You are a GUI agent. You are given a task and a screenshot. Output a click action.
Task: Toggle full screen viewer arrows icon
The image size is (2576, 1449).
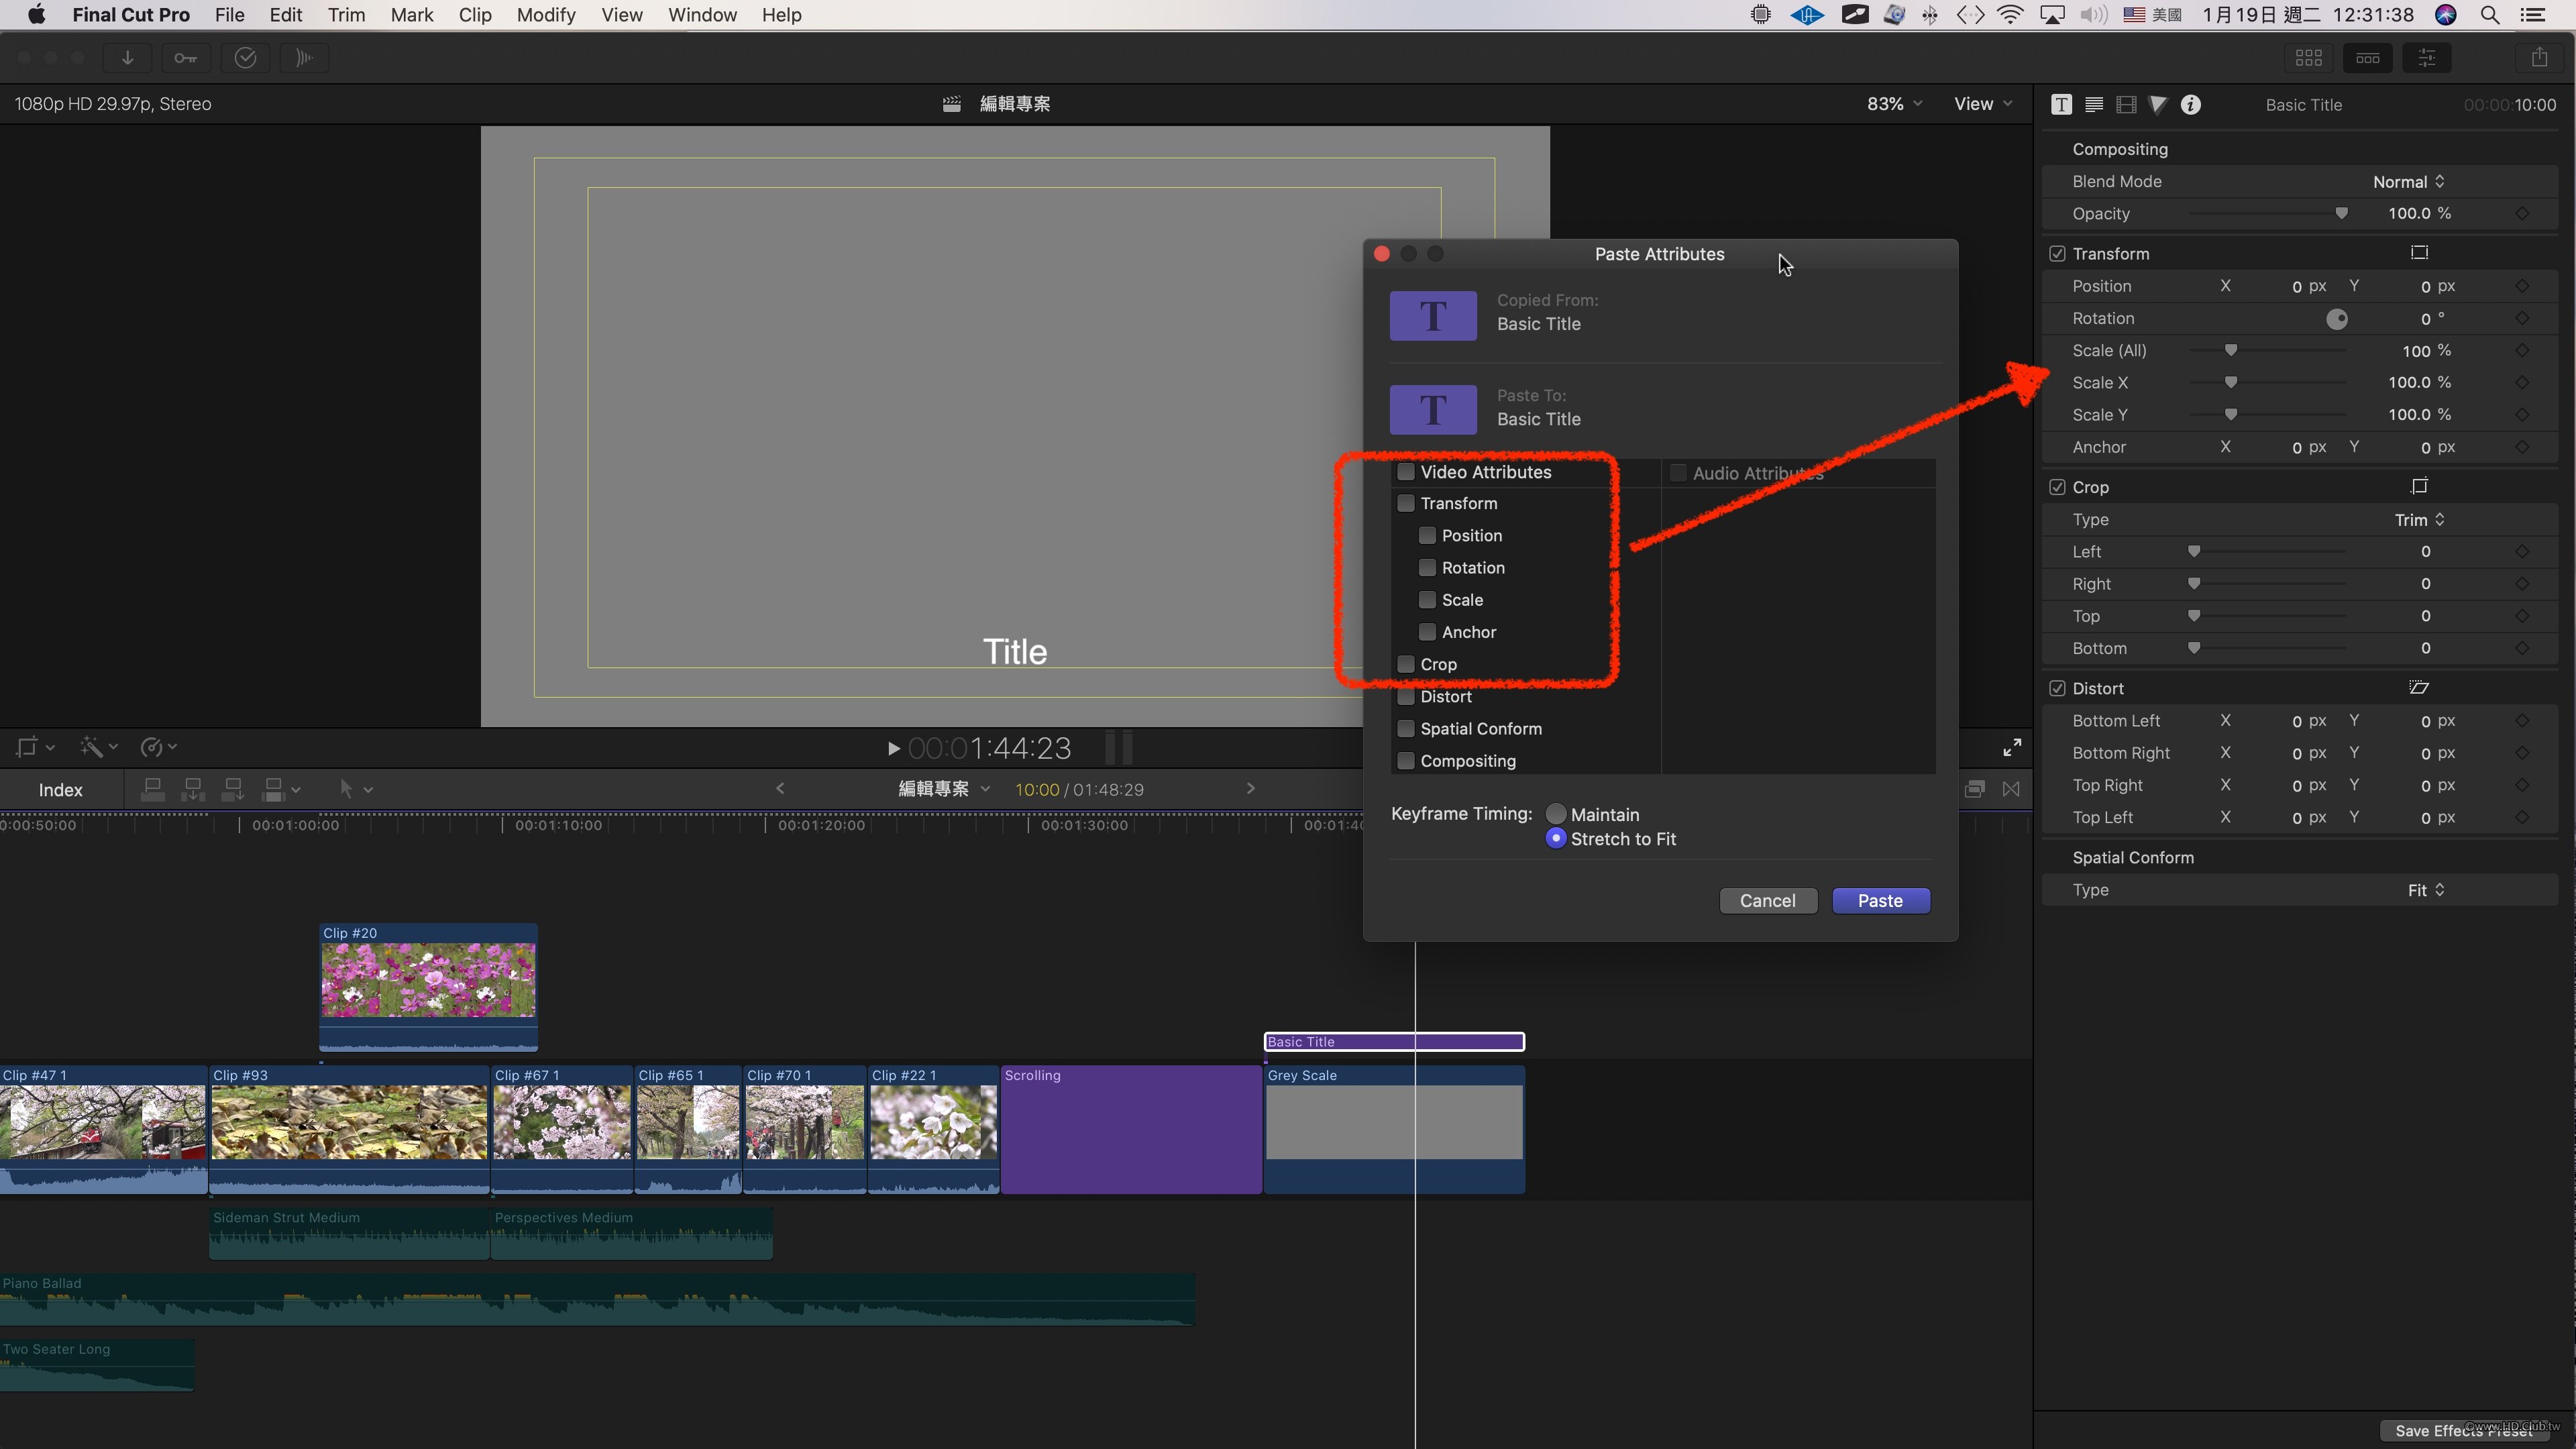pos(2012,747)
